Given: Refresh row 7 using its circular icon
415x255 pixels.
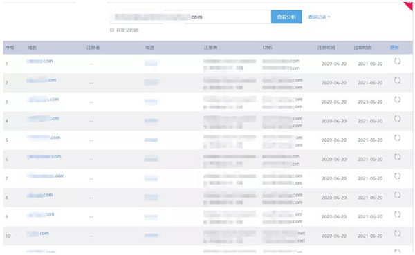Looking at the screenshot, I should [x=397, y=176].
